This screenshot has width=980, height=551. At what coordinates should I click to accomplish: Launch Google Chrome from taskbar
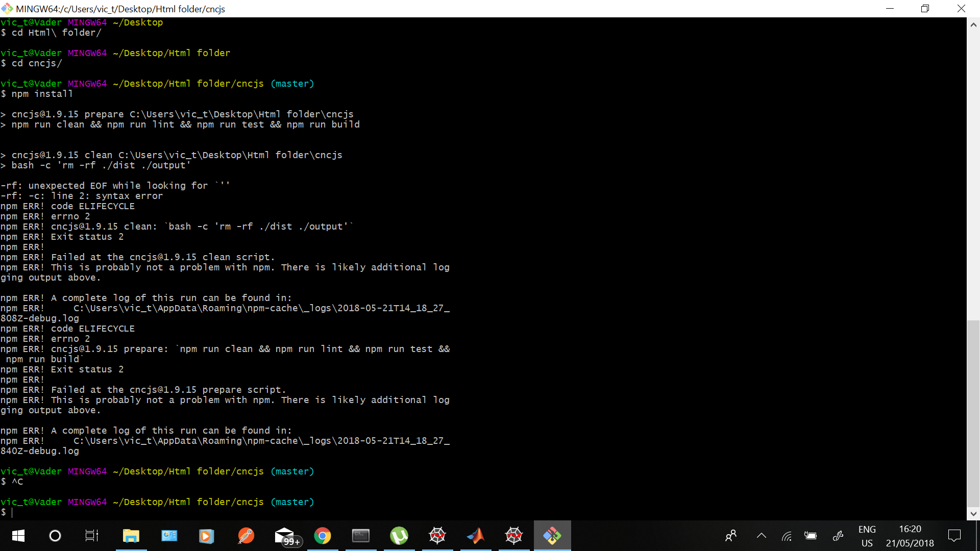tap(323, 536)
